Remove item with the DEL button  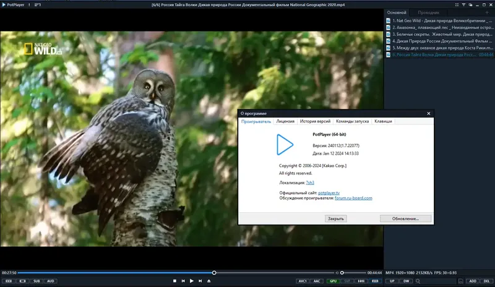(486, 281)
